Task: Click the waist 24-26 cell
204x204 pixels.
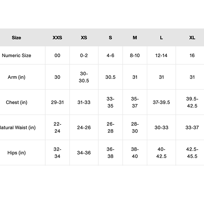Action: [x=84, y=128]
